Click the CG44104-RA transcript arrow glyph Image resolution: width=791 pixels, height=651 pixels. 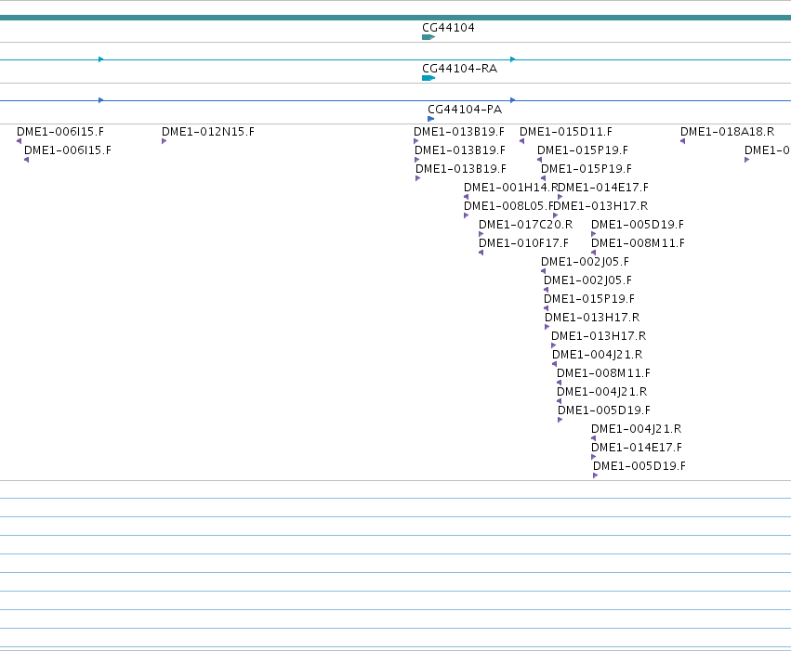[428, 78]
